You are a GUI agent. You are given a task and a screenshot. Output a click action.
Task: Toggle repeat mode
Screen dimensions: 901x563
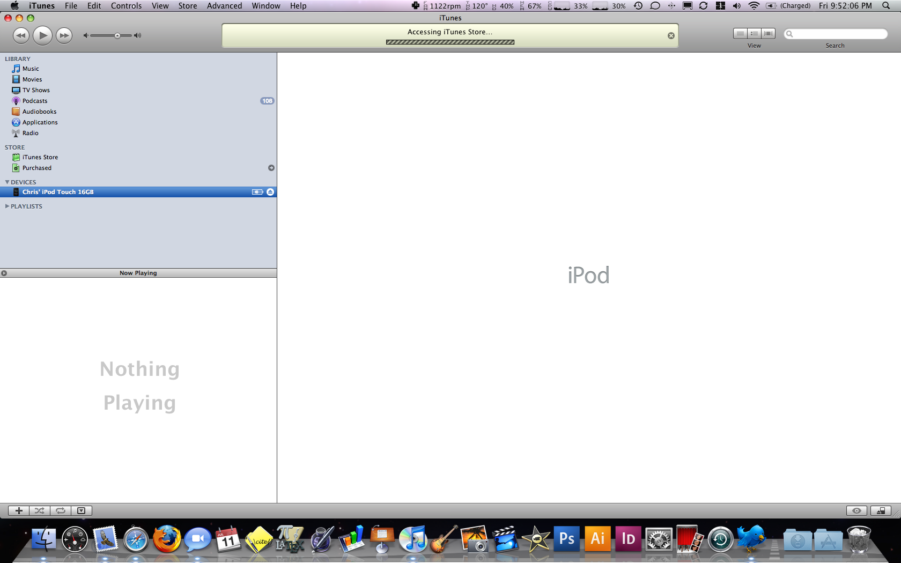click(61, 511)
